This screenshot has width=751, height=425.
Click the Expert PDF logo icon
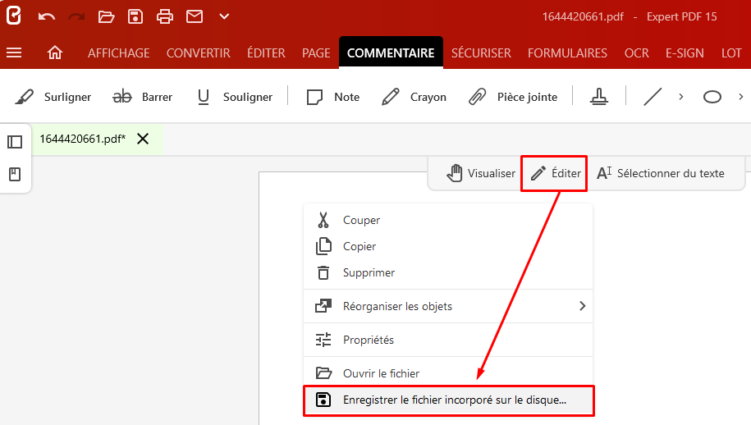(13, 16)
